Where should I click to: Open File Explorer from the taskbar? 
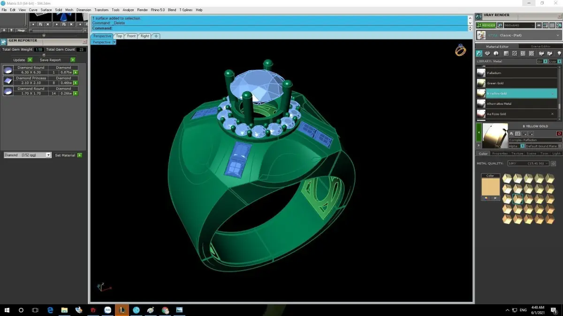pos(64,310)
